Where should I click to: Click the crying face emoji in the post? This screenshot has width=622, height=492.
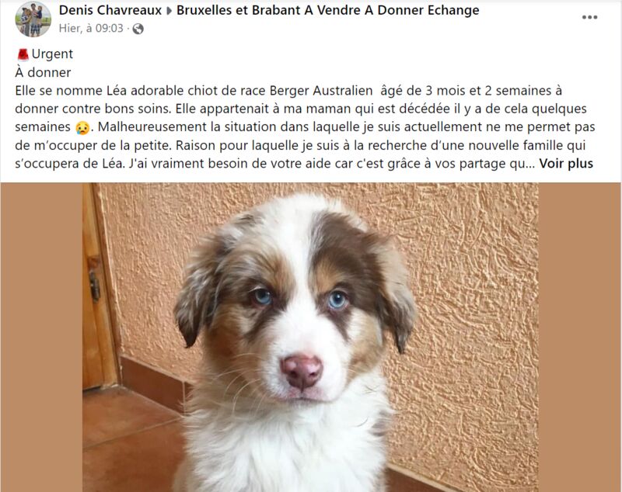(x=82, y=127)
